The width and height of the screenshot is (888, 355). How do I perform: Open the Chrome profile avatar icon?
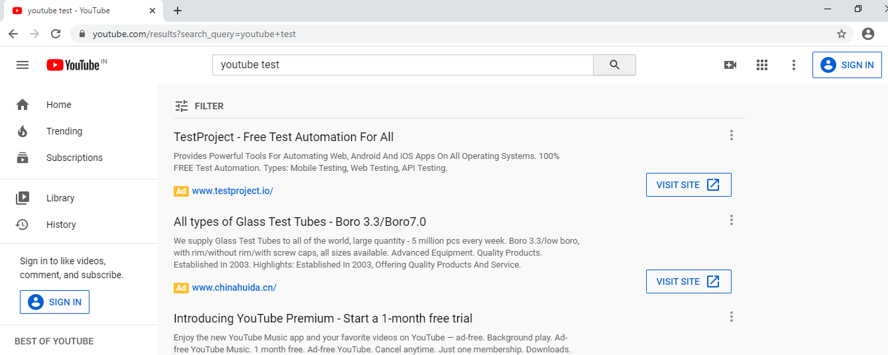(868, 34)
